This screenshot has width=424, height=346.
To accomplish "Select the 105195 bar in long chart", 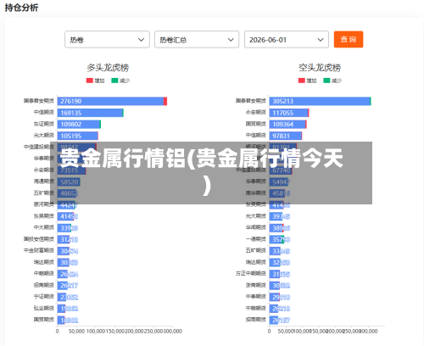I will pos(78,136).
